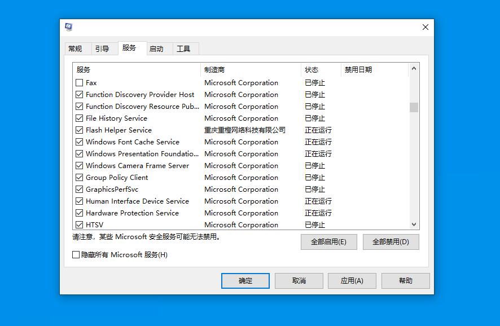Toggle Hardware Protection Service checkbox
The width and height of the screenshot is (500, 326).
point(80,213)
